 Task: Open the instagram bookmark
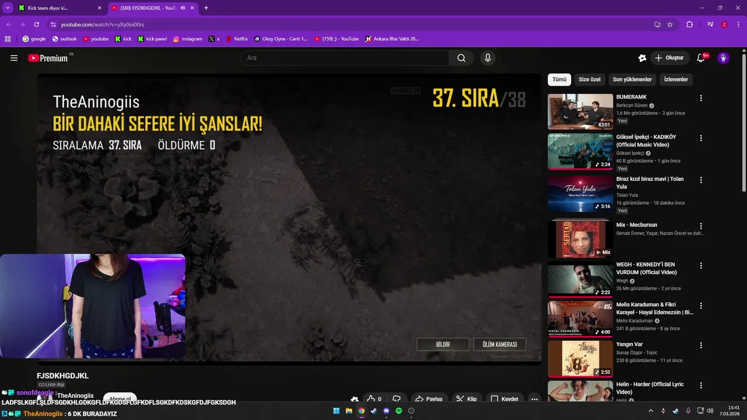(187, 39)
